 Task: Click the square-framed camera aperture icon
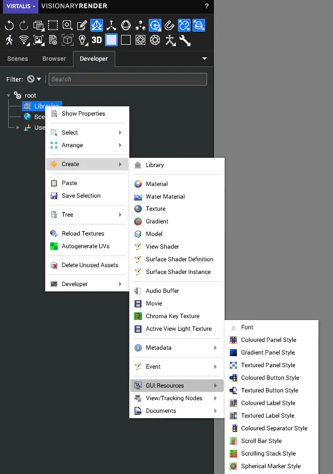tap(140, 40)
